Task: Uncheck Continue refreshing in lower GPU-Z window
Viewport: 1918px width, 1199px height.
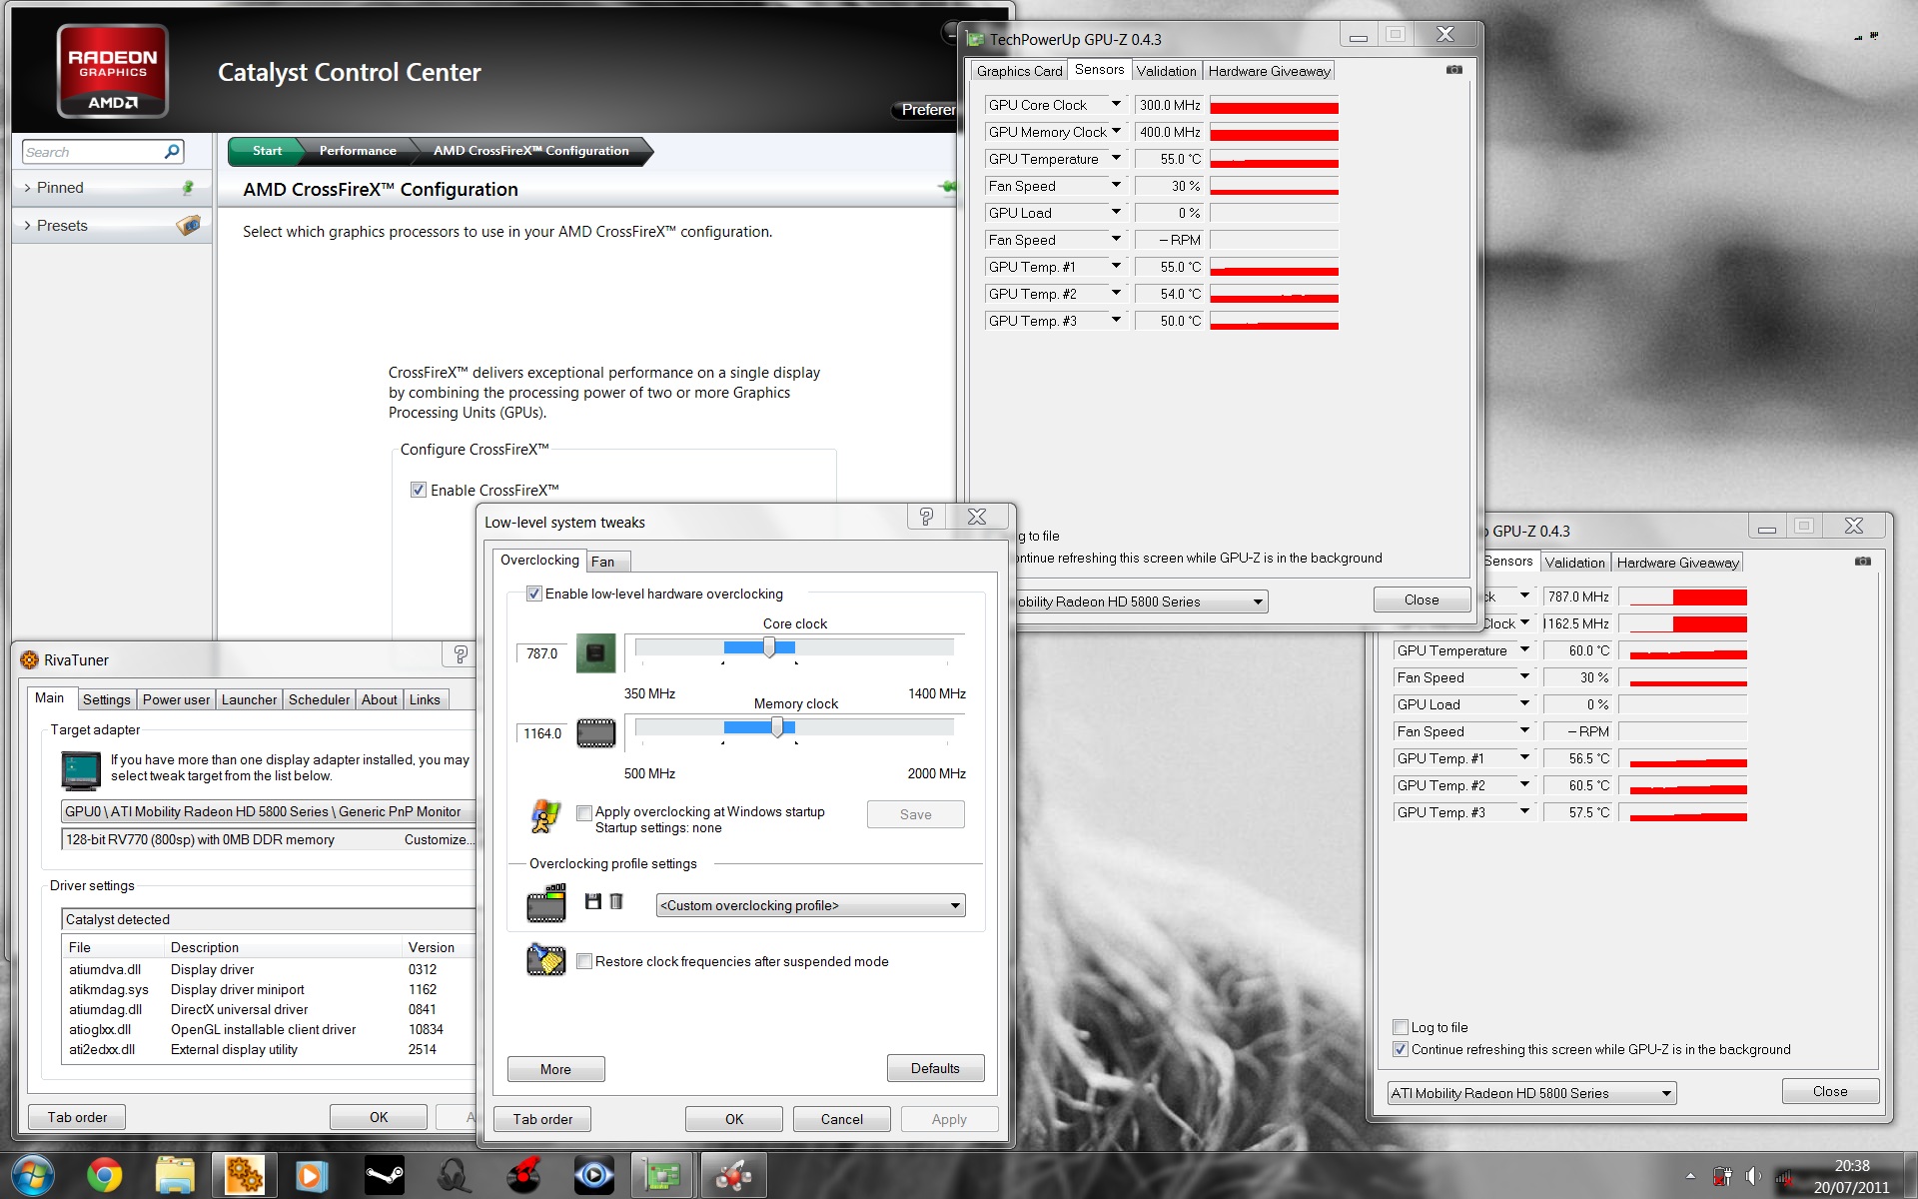Action: [x=1401, y=1049]
